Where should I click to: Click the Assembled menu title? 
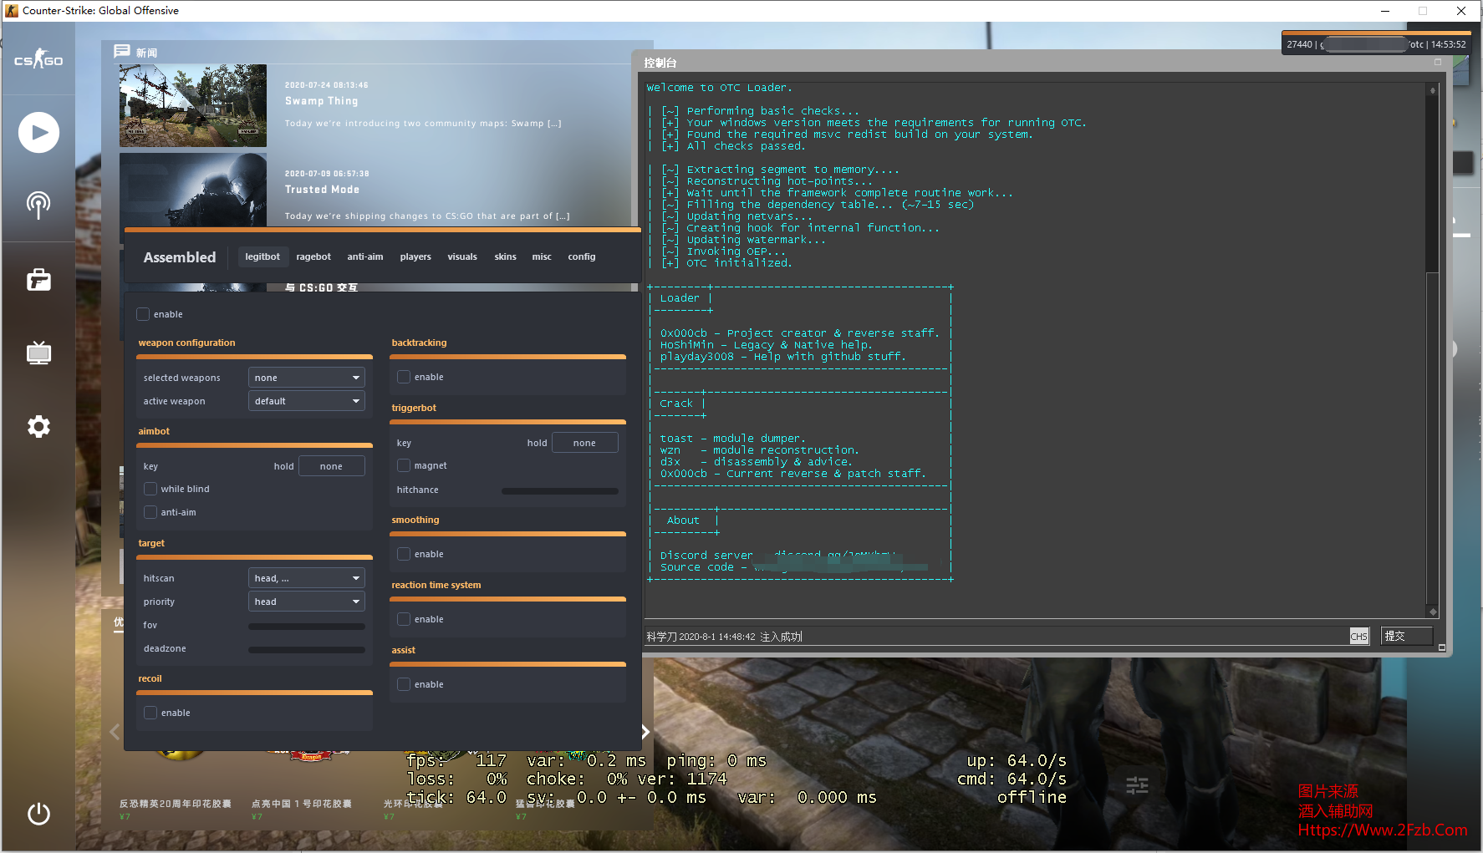pos(180,257)
